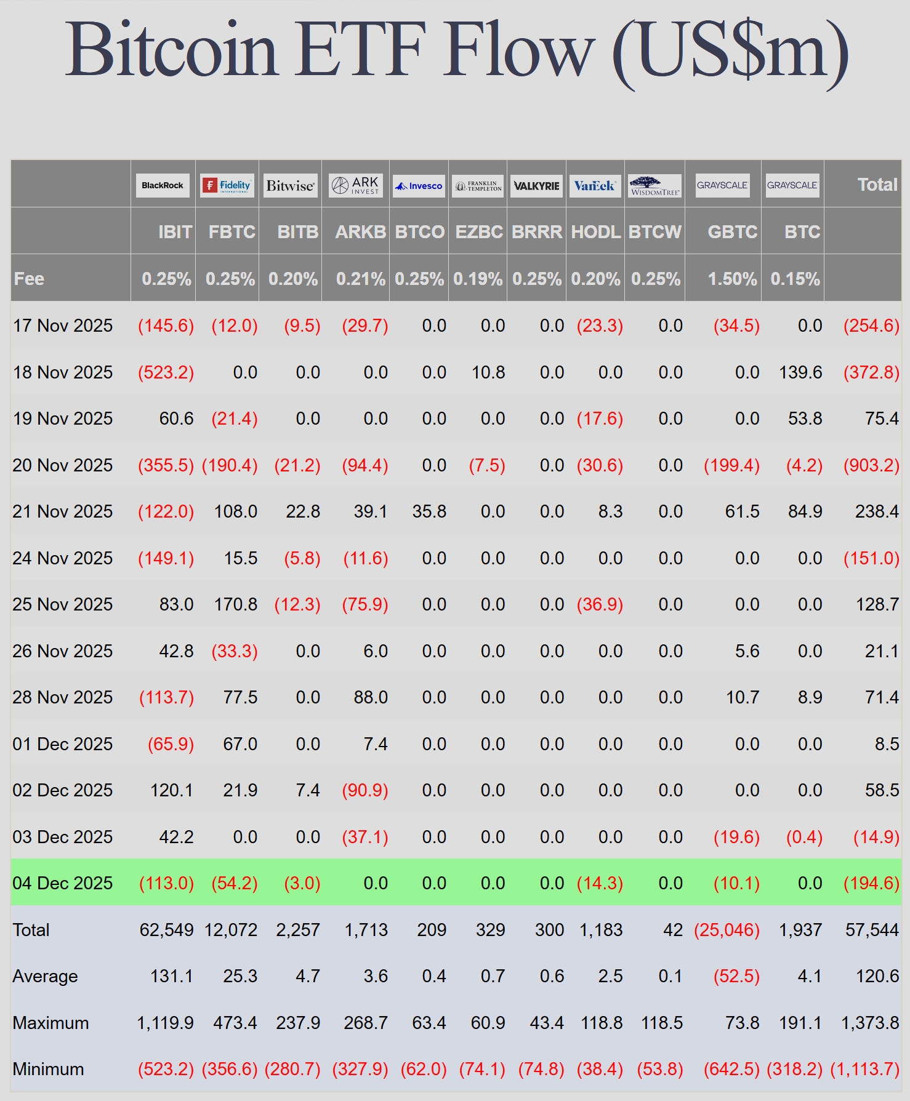This screenshot has height=1101, width=910.
Task: Click the Maximum summary row label
Action: pyautogui.click(x=50, y=1023)
